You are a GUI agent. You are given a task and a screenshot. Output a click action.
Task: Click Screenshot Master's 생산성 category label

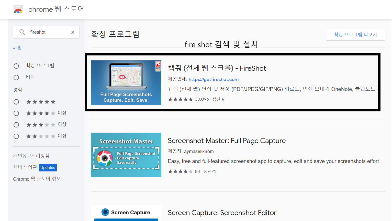click(210, 171)
